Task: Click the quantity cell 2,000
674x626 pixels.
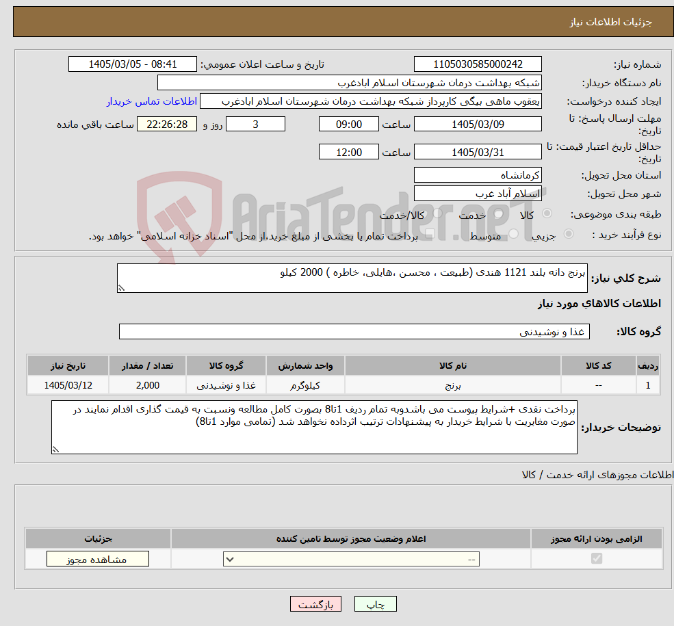Action: point(147,385)
